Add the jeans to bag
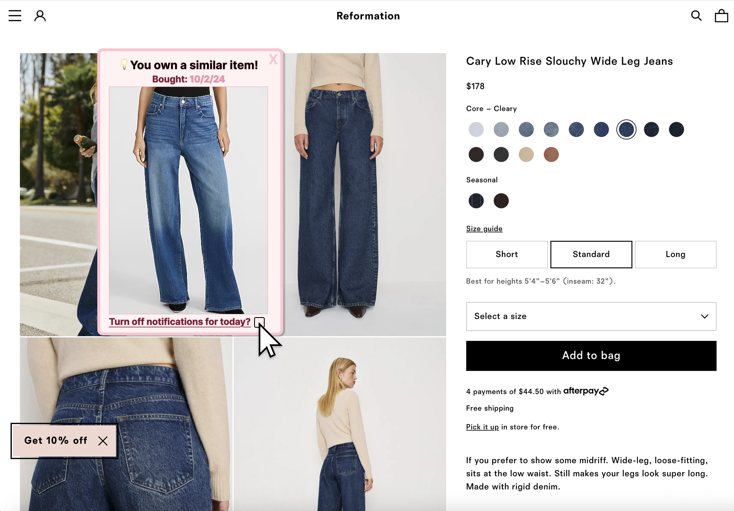 click(x=591, y=356)
